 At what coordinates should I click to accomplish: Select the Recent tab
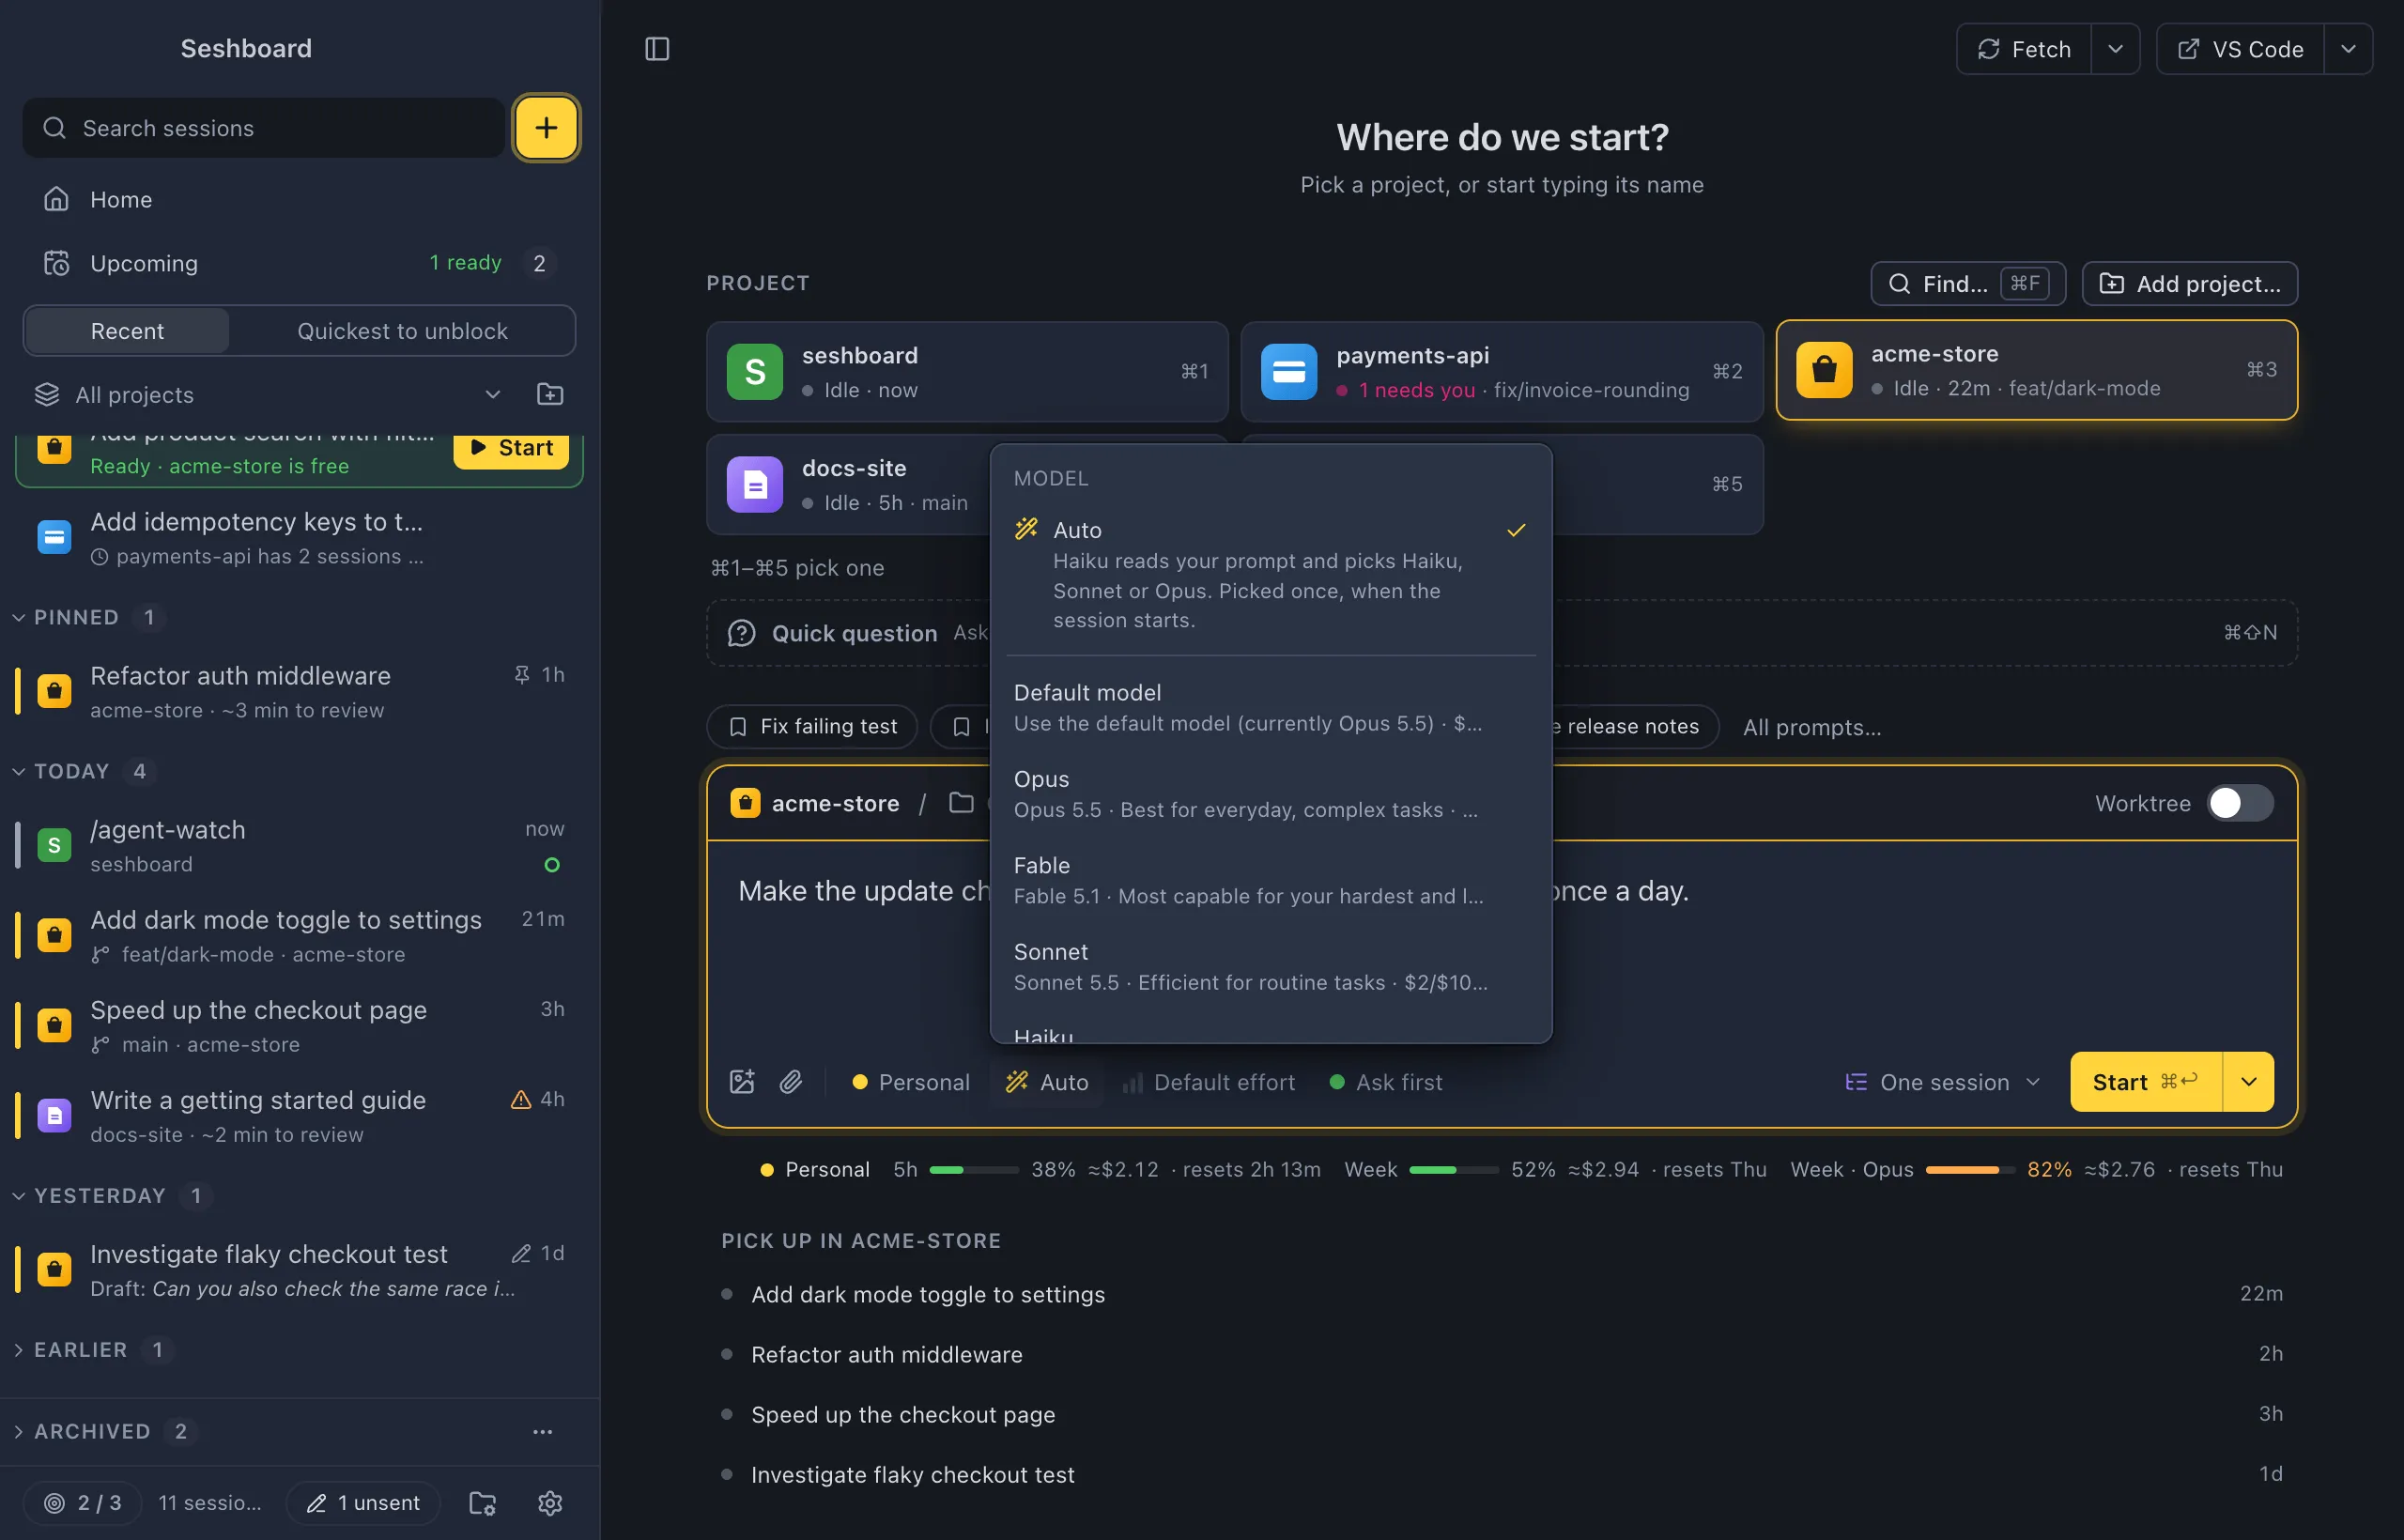(127, 331)
